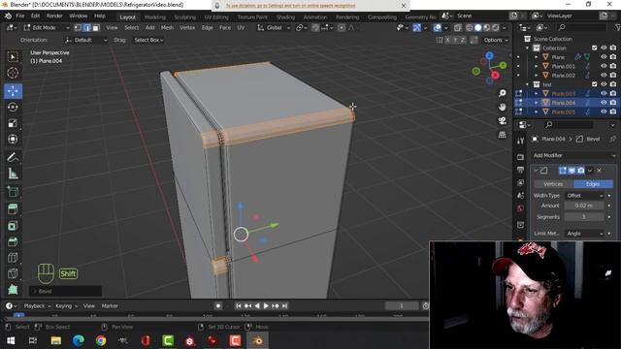Select the Transform tool
Image resolution: width=621 pixels, height=349 pixels.
coord(13,139)
